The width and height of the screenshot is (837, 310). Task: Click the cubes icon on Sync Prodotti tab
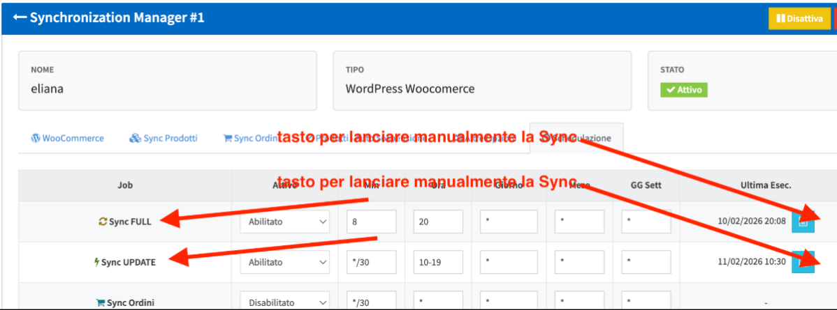[135, 138]
